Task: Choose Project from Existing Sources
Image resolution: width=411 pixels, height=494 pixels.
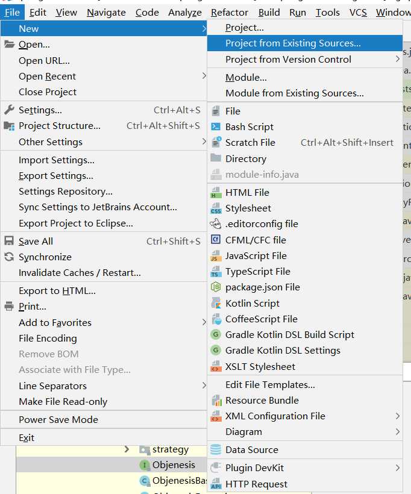Action: point(305,43)
